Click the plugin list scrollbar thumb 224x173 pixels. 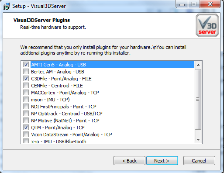pyautogui.click(x=198, y=99)
